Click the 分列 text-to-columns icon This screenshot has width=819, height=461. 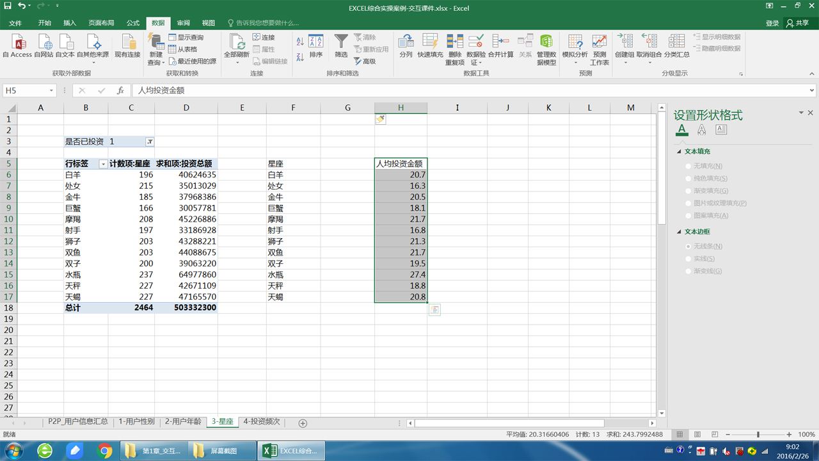pyautogui.click(x=406, y=42)
